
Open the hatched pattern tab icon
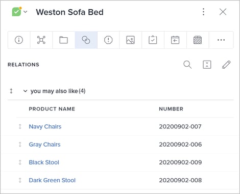(x=198, y=40)
